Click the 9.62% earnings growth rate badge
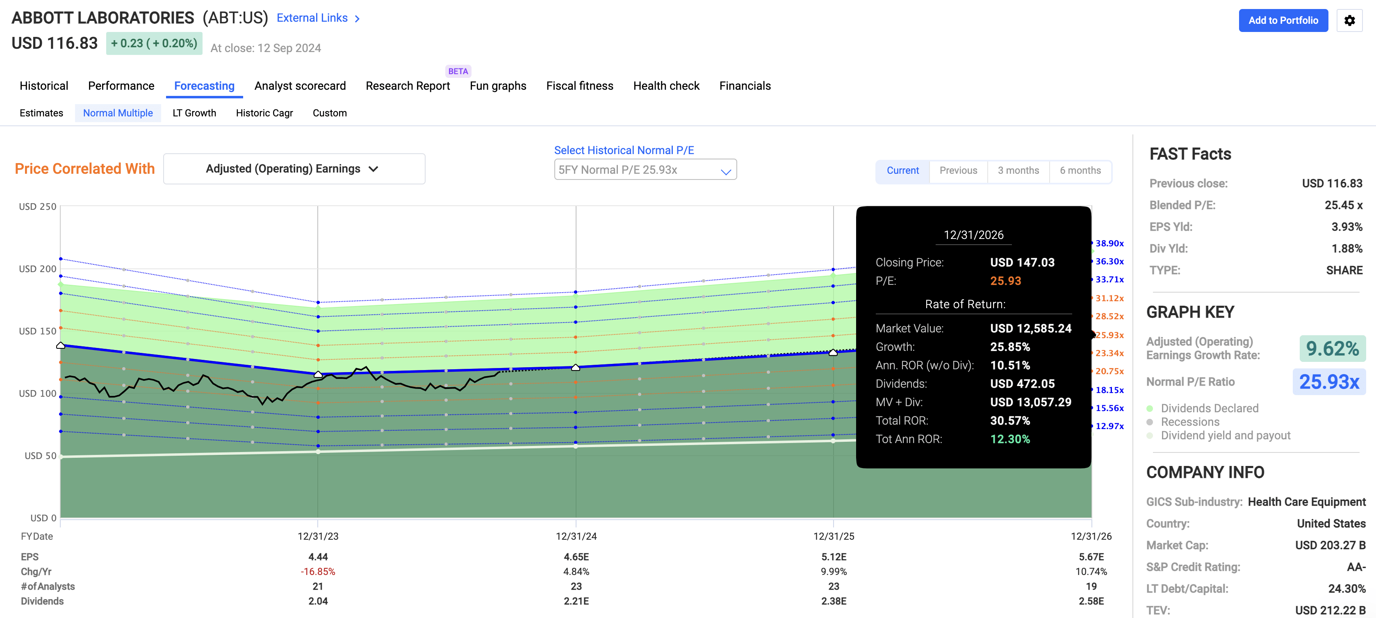 tap(1332, 348)
